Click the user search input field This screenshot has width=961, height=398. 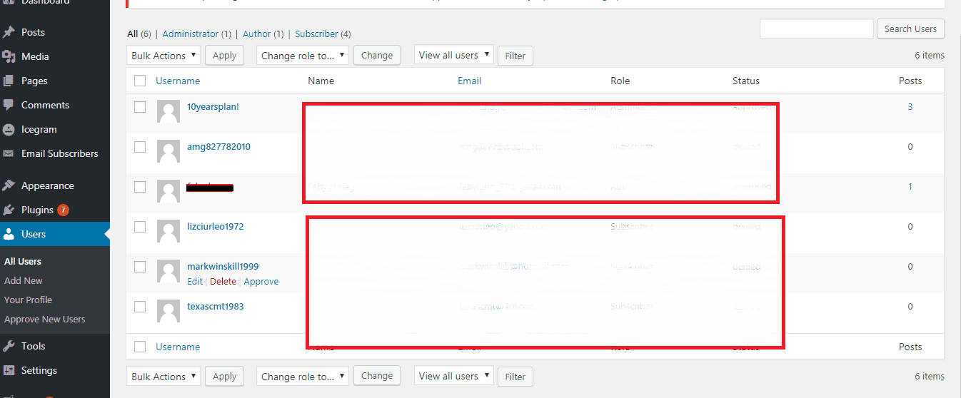tap(816, 29)
